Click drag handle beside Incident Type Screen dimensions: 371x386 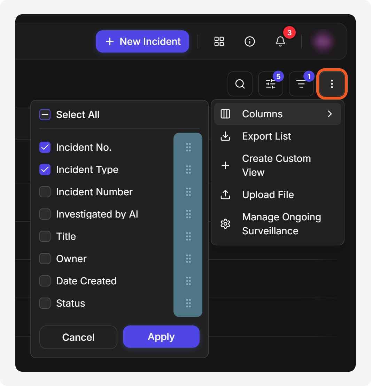pyautogui.click(x=188, y=170)
